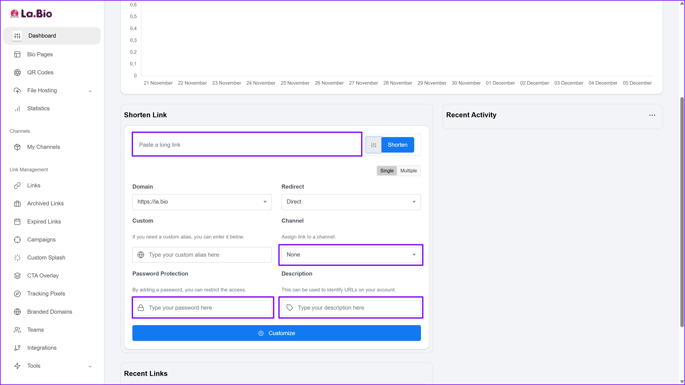Open the Channel dropdown set to None

click(351, 255)
